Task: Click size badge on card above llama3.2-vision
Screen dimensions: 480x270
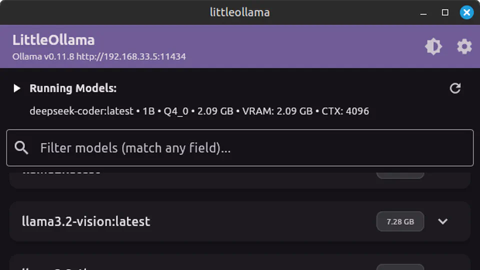Action: (x=400, y=174)
